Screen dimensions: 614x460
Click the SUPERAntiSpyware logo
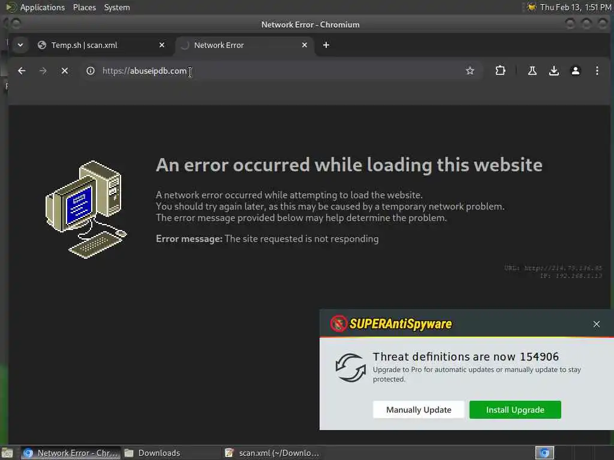click(x=391, y=324)
